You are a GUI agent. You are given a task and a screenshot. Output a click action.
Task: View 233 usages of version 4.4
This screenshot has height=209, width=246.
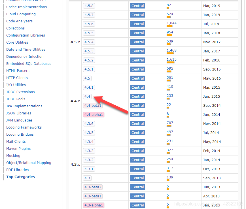click(170, 96)
